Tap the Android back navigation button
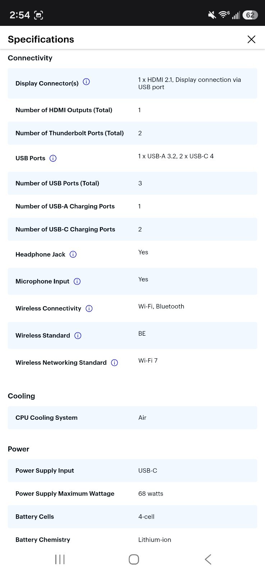 (x=208, y=559)
